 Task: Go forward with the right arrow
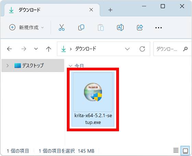pos(24,49)
